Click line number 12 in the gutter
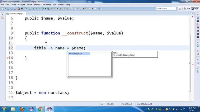This screenshot has width=200, height=112. click(x=11, y=48)
